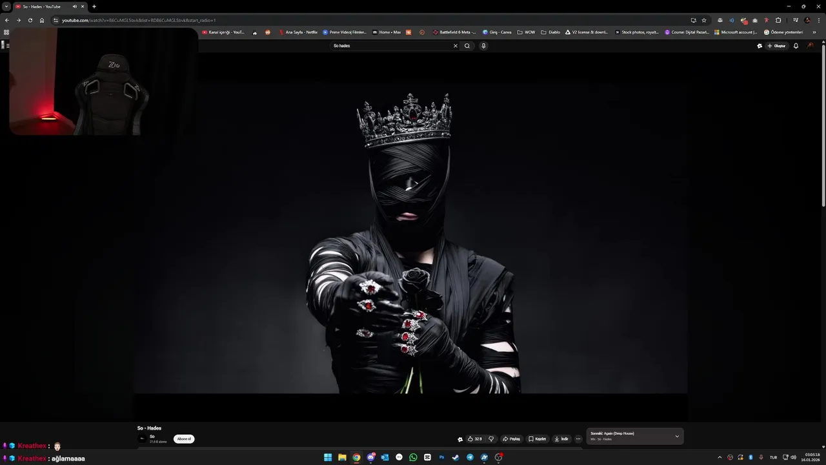Click the Paylaş share button

(511, 439)
